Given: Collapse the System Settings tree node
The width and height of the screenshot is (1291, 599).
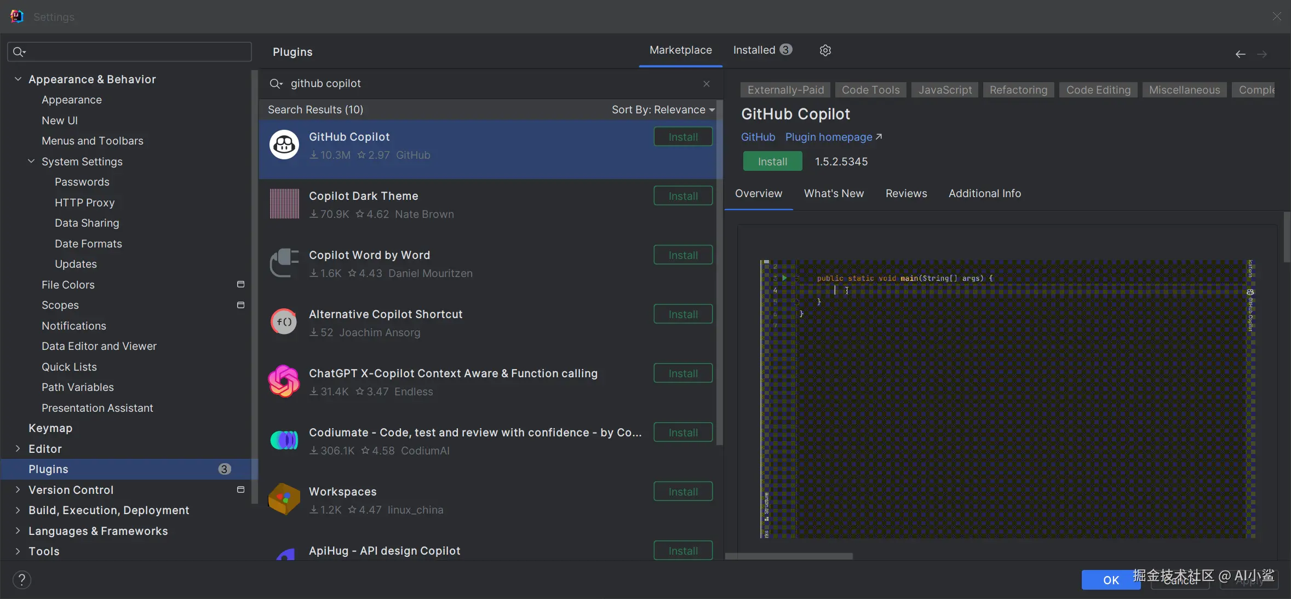Looking at the screenshot, I should click(x=31, y=162).
